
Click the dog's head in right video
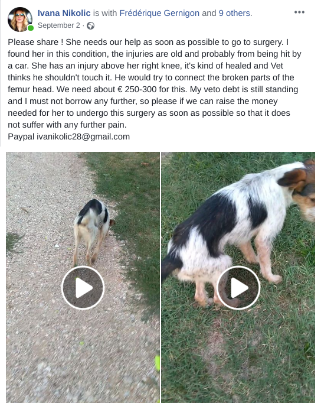tap(300, 189)
